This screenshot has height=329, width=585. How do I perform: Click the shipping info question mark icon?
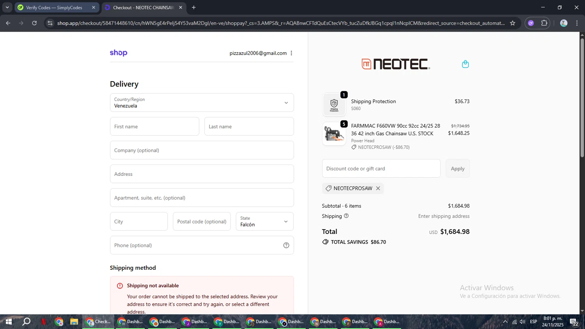346,216
